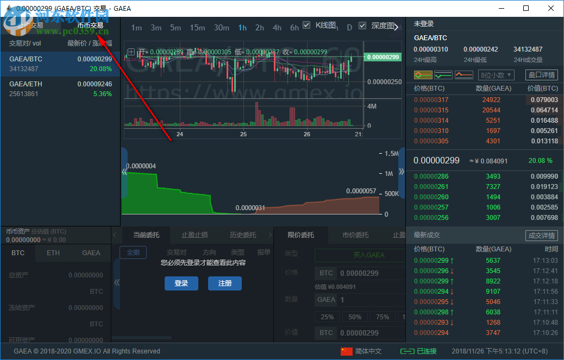The image size is (564, 360).
Task: Click the 登录 login button
Action: (181, 283)
